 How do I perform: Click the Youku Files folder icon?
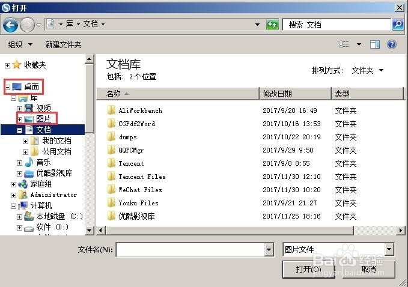pos(111,203)
